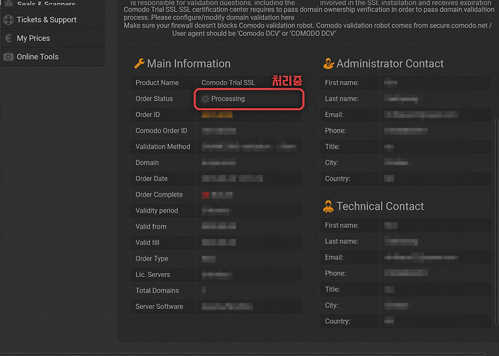Click the Order ID label
This screenshot has height=356, width=499.
[x=148, y=114]
